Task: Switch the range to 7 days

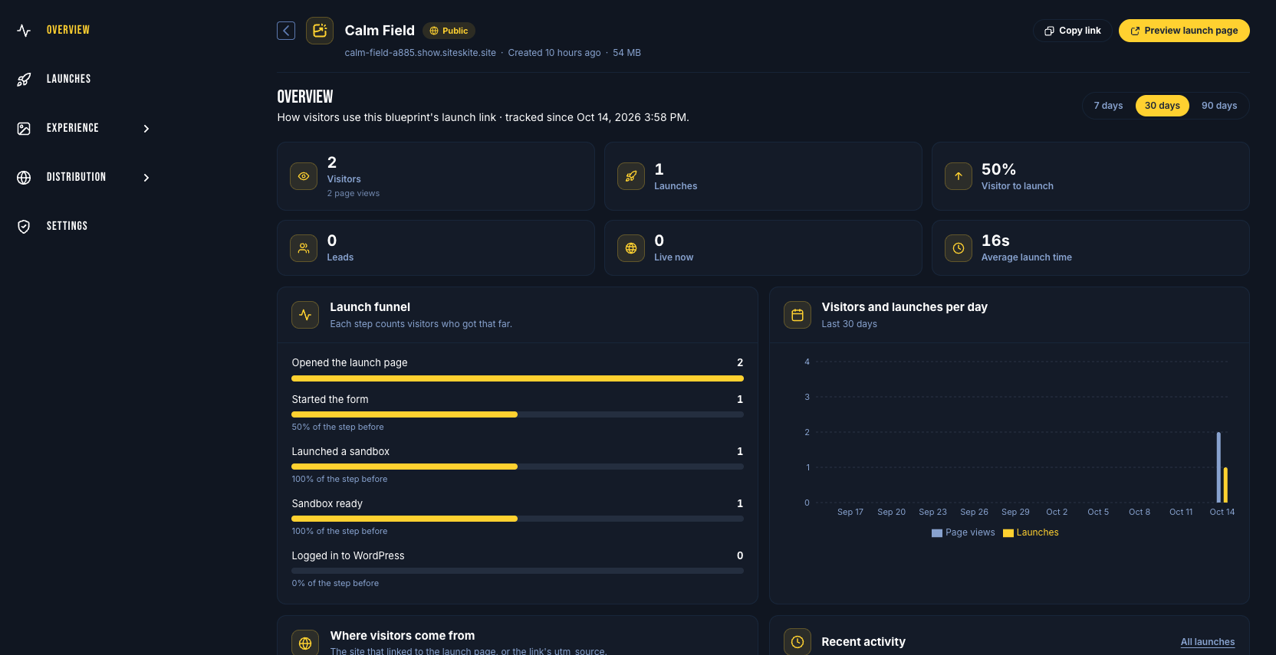Action: (1108, 106)
